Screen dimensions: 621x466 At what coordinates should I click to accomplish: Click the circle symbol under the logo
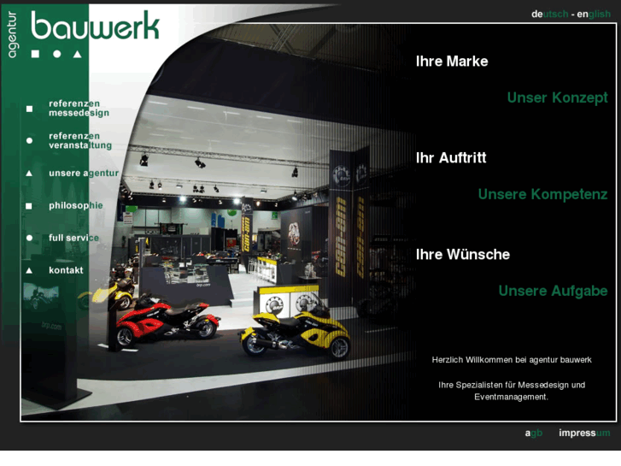pos(57,54)
